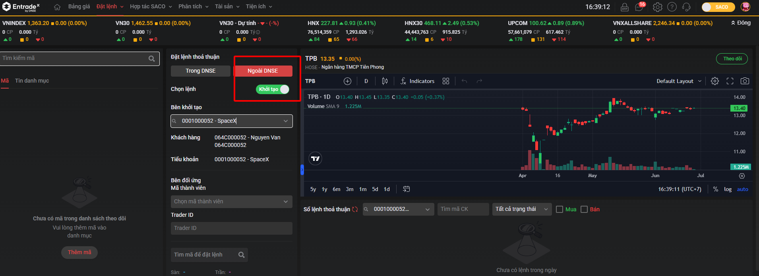
Task: Take a chart snapshot with camera icon
Action: 745,81
